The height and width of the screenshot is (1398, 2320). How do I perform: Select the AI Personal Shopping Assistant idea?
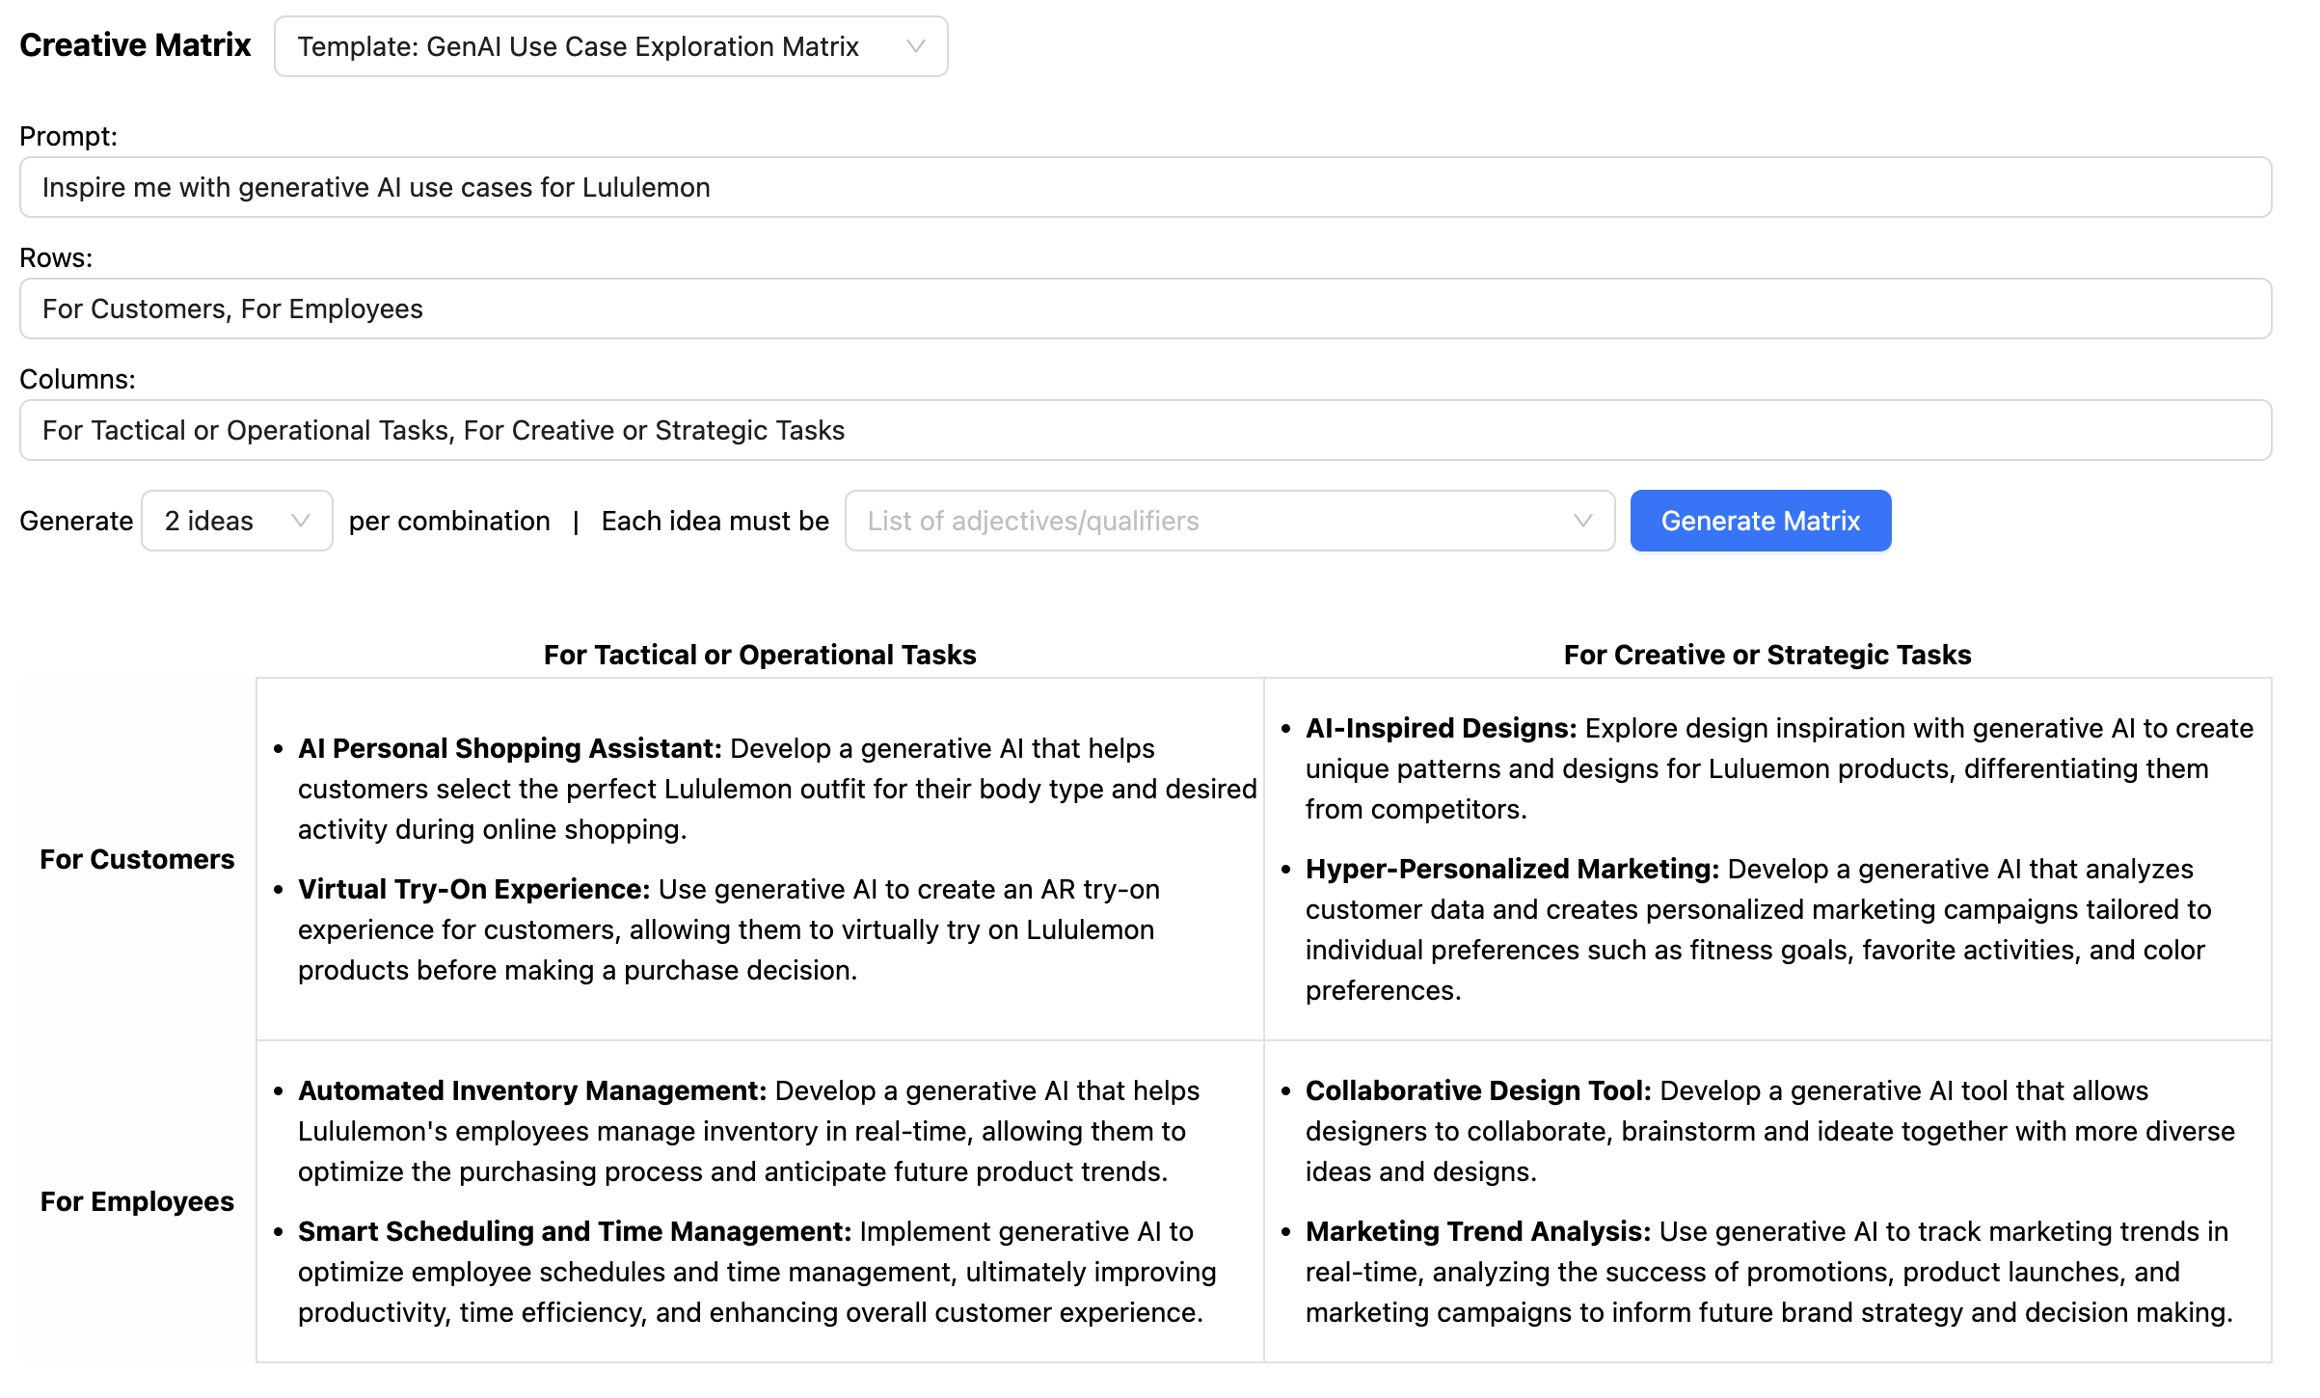[x=509, y=748]
